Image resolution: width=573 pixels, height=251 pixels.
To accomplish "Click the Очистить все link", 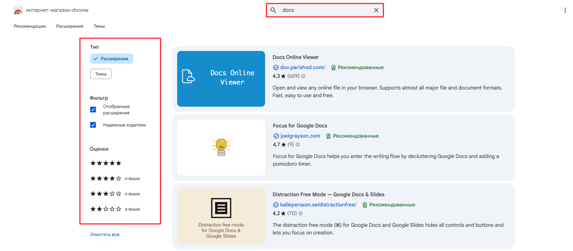I will coord(105,235).
